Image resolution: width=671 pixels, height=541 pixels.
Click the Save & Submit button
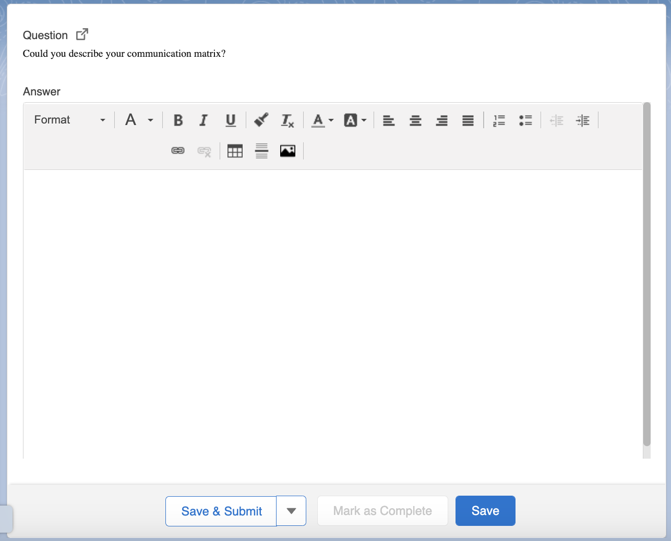[221, 511]
